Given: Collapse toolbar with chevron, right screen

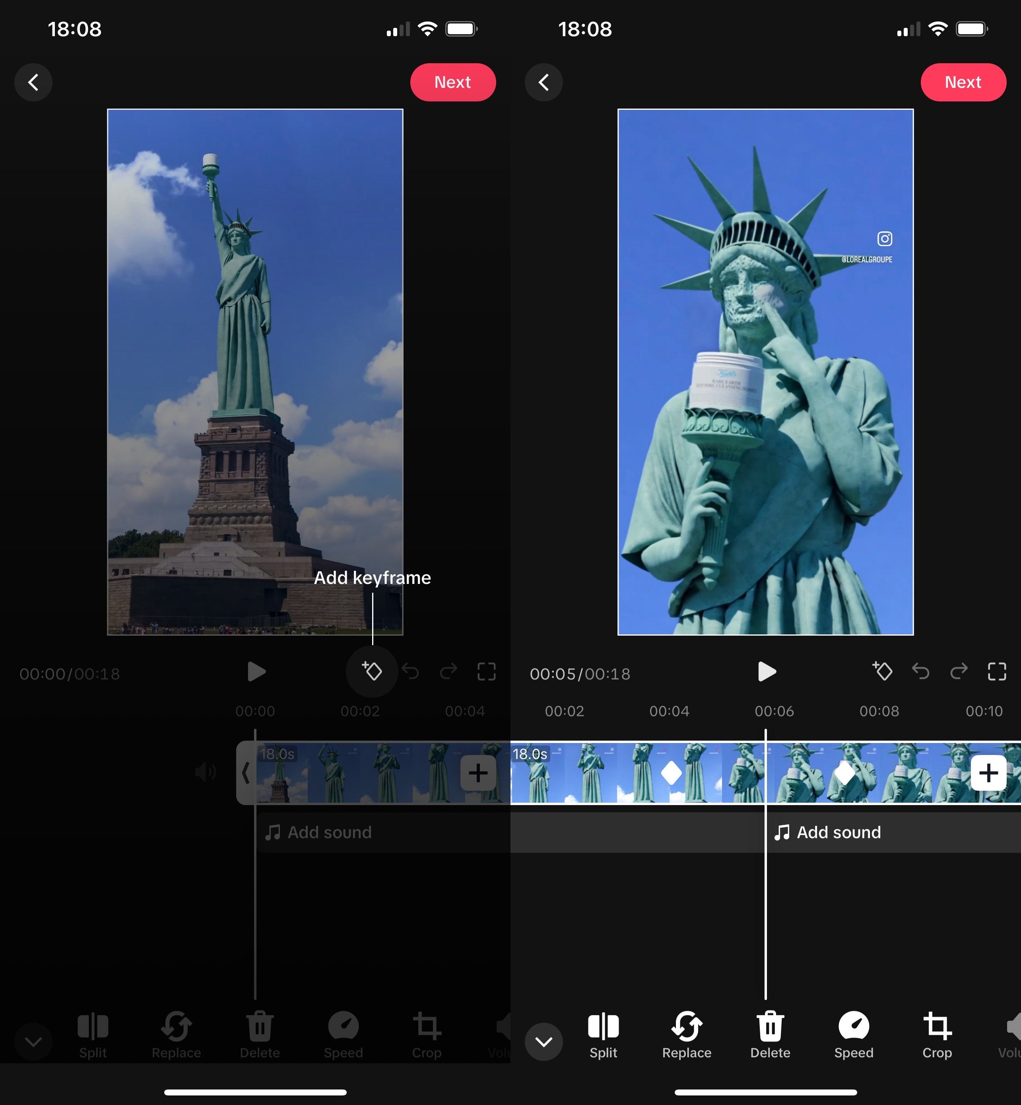Looking at the screenshot, I should tap(543, 1042).
